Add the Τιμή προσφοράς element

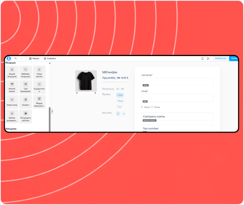point(25,87)
